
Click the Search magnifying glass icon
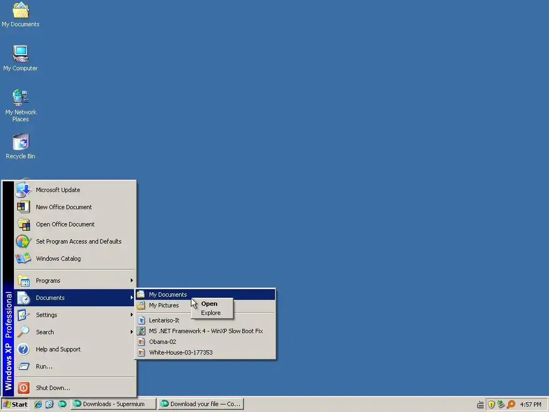[23, 332]
